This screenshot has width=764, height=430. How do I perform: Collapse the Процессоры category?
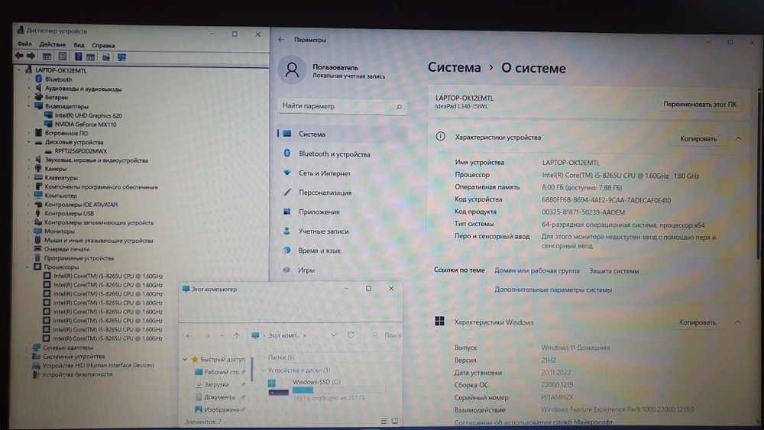(x=28, y=267)
